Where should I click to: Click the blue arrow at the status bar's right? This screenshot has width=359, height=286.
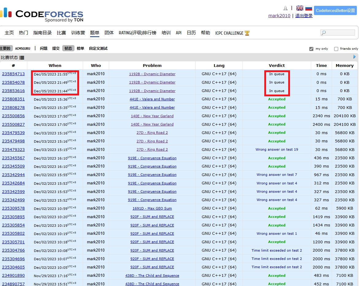(354, 57)
